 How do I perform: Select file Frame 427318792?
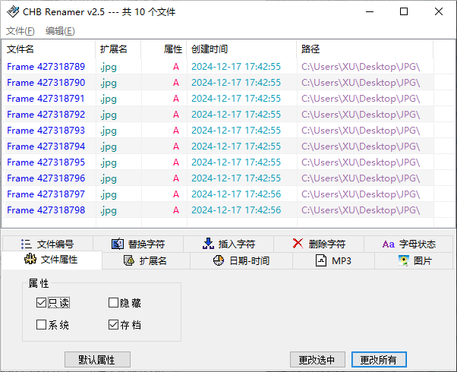(x=46, y=115)
